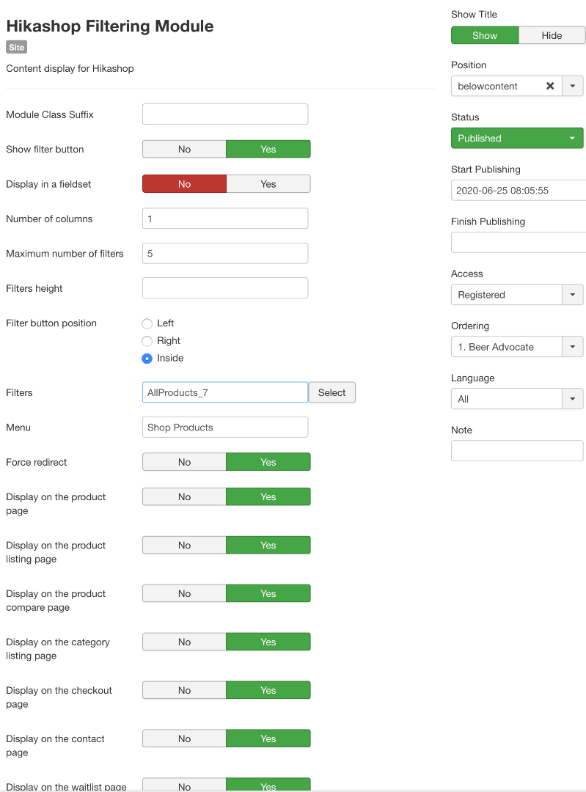Select the Left filter button position
586x792 pixels.
click(x=147, y=323)
